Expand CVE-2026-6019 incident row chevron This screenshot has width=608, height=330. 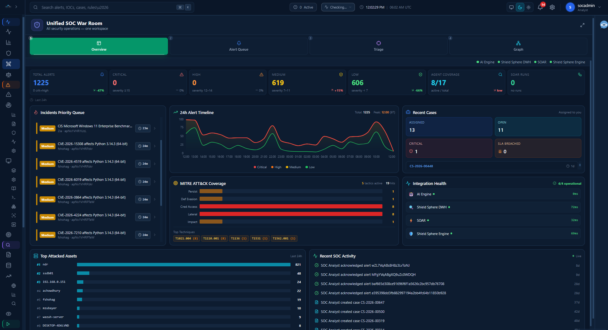155,181
